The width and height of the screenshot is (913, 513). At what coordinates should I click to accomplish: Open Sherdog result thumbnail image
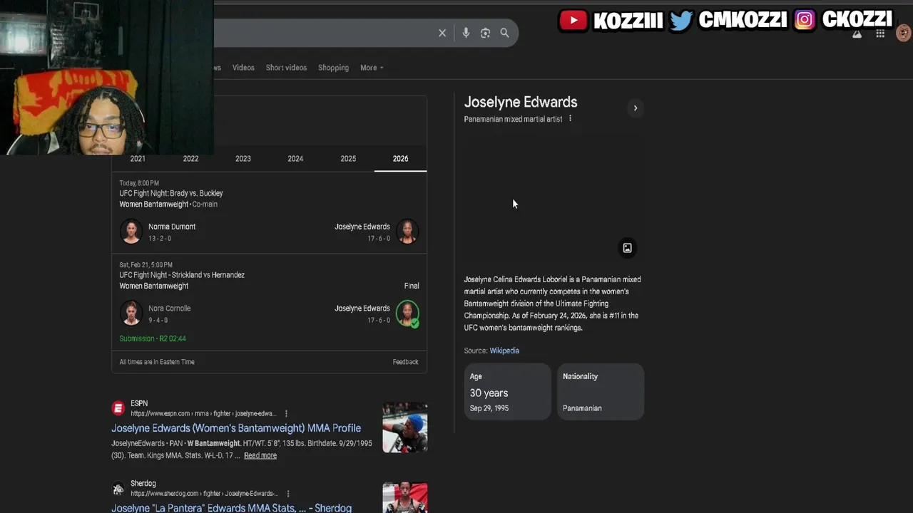[404, 498]
